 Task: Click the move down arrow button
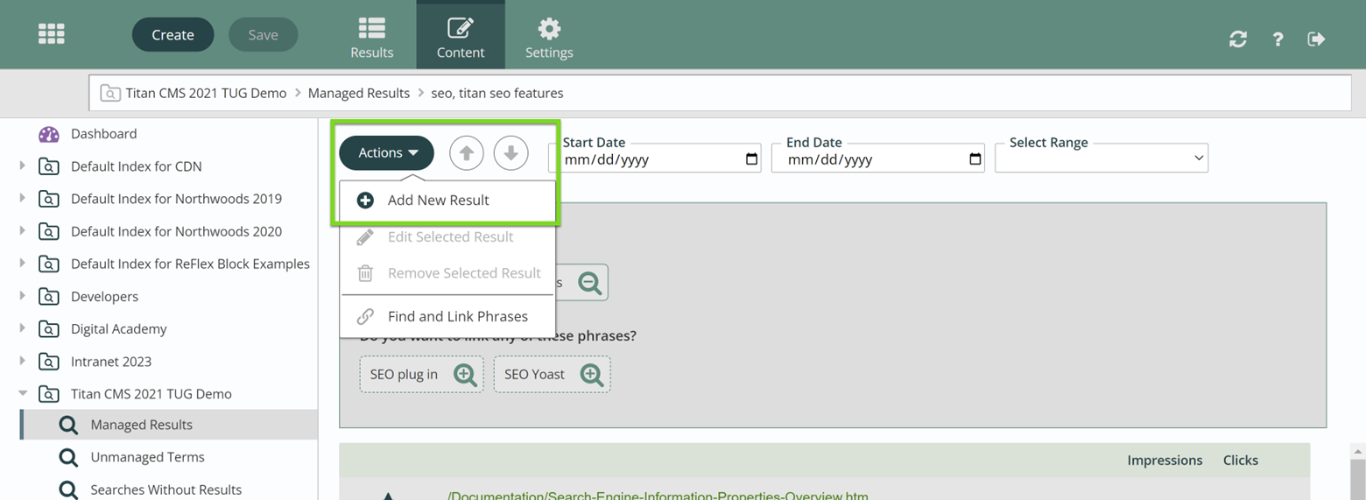click(510, 153)
